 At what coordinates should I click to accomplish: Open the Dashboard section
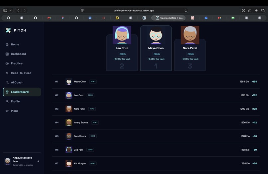22,54
